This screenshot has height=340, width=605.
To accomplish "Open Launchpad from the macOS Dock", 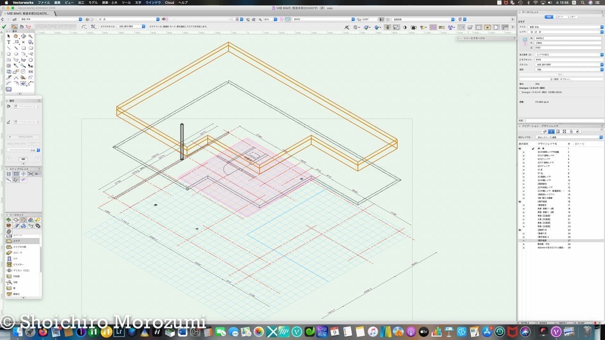I will (31, 332).
